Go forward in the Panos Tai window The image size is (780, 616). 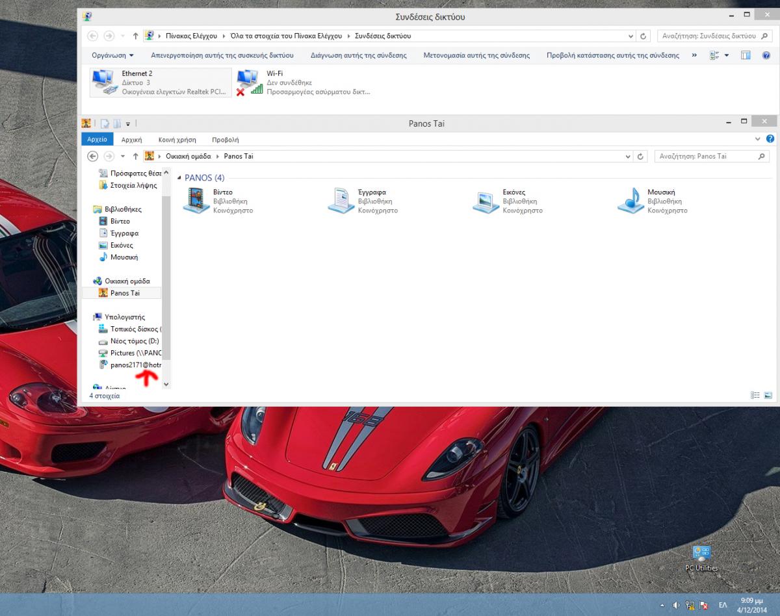[109, 156]
